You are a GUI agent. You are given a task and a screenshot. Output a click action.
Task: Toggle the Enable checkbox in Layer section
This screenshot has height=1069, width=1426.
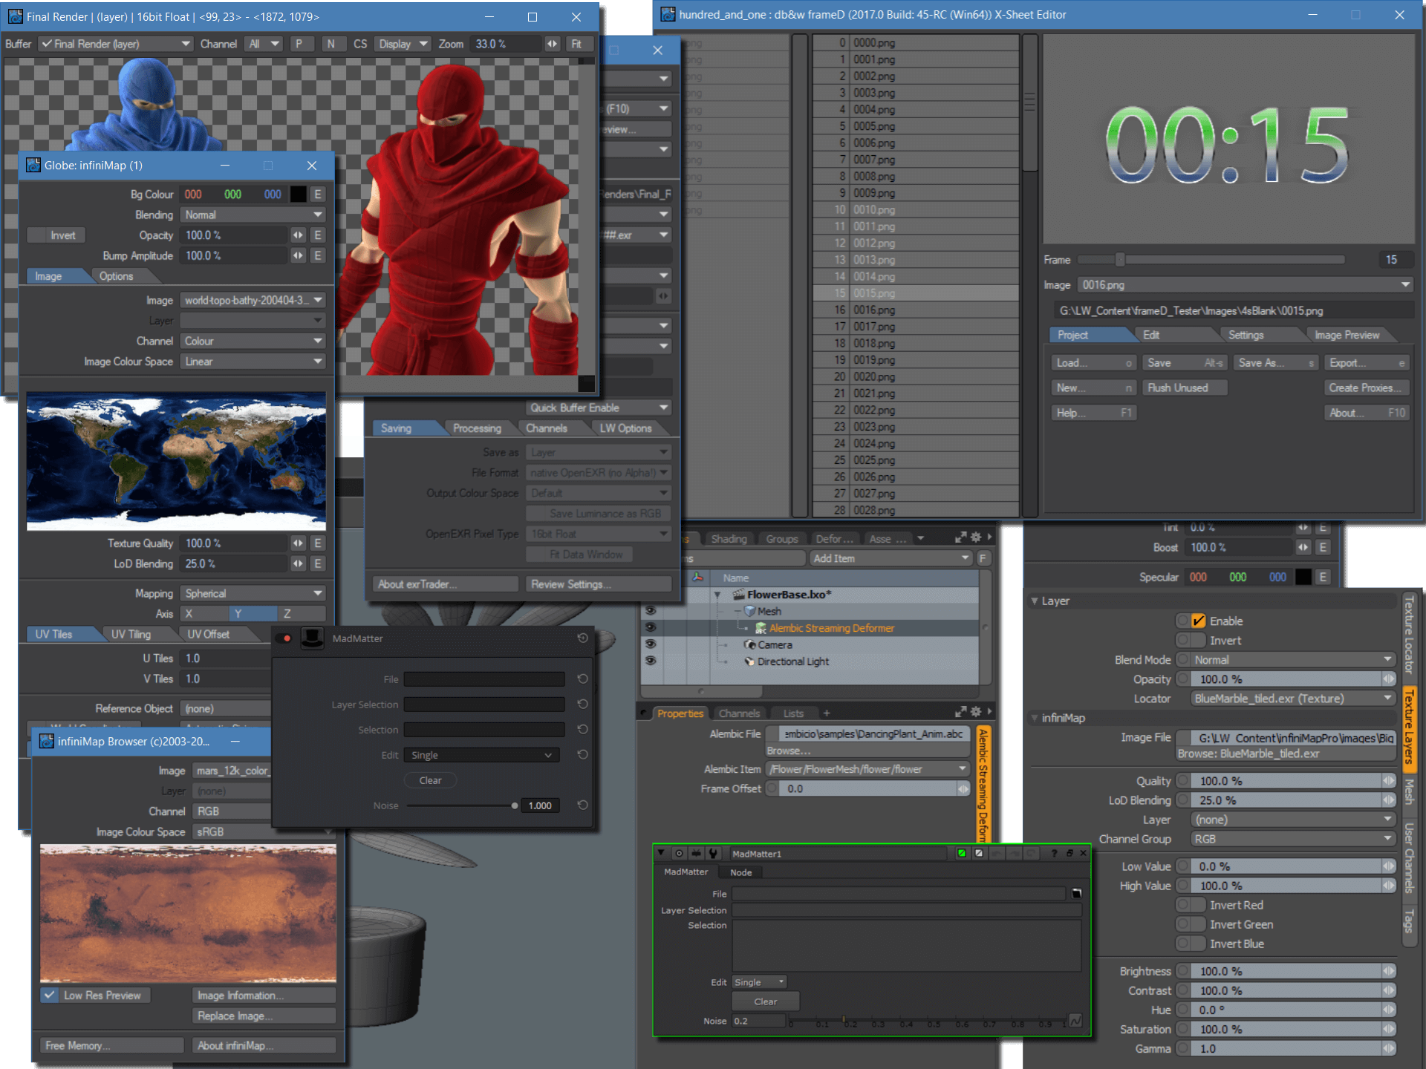click(x=1198, y=621)
